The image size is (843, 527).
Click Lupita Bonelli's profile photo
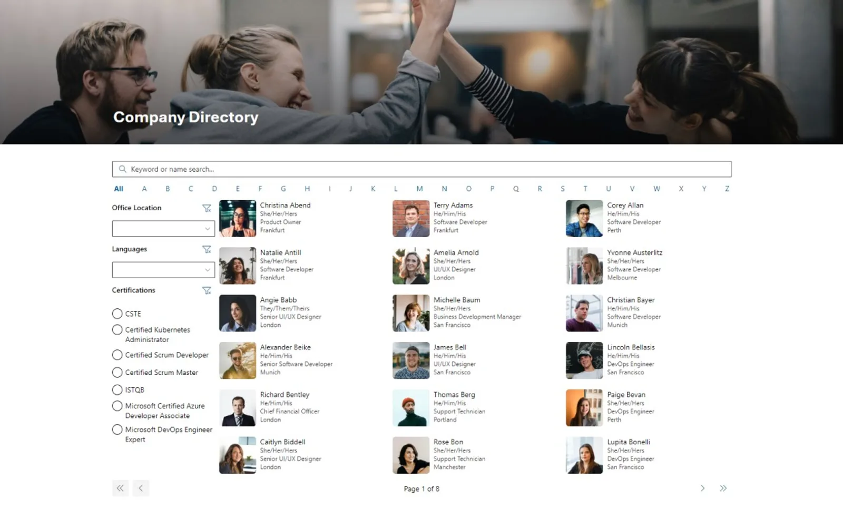click(584, 455)
